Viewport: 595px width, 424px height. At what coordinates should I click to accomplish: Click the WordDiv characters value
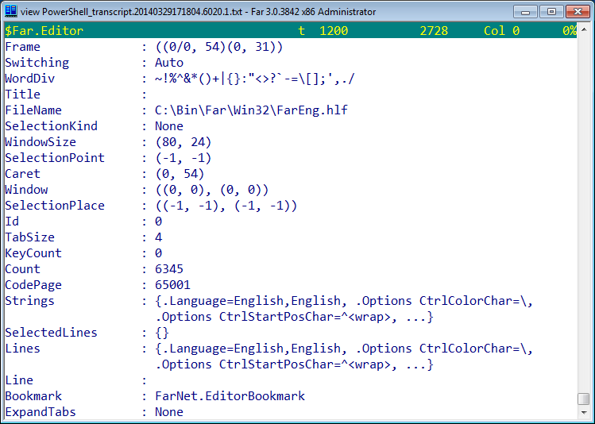[x=255, y=79]
